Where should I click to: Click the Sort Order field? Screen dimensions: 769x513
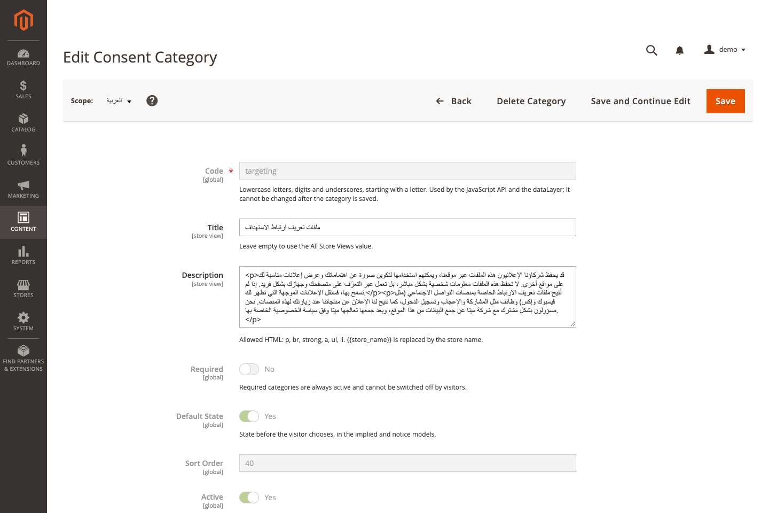407,463
